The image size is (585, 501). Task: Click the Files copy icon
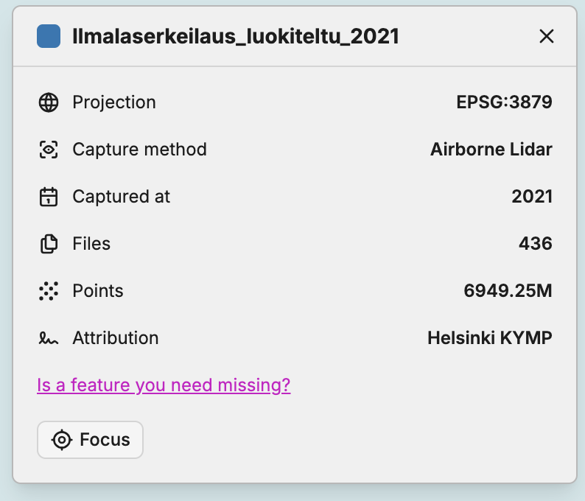[49, 244]
